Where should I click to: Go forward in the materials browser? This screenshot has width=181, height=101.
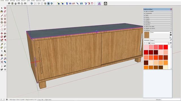[147, 43]
